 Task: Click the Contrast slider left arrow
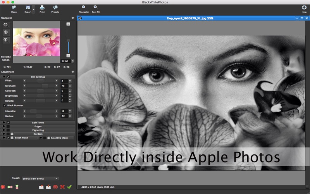24,91
